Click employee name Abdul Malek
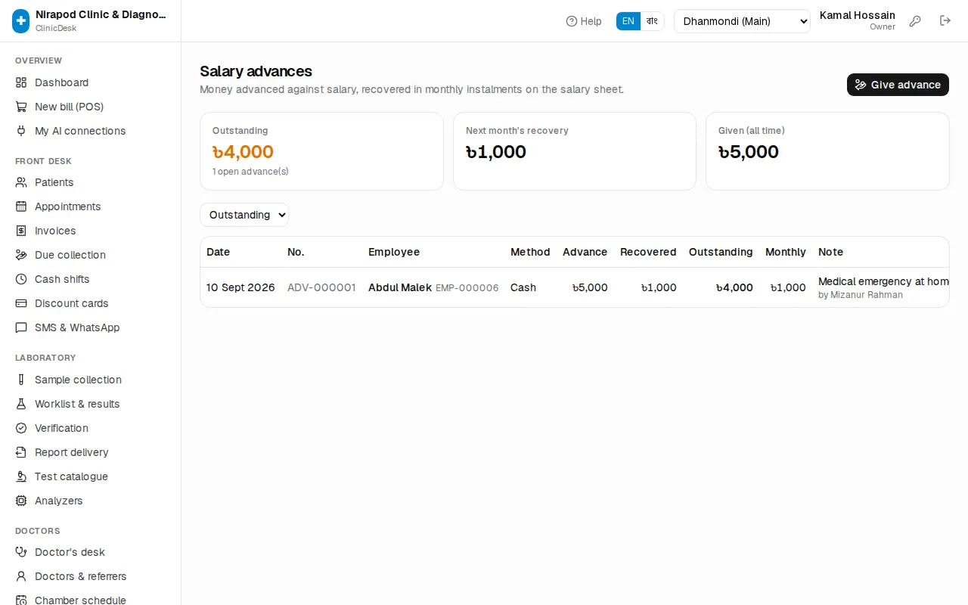This screenshot has height=605, width=968. [400, 287]
